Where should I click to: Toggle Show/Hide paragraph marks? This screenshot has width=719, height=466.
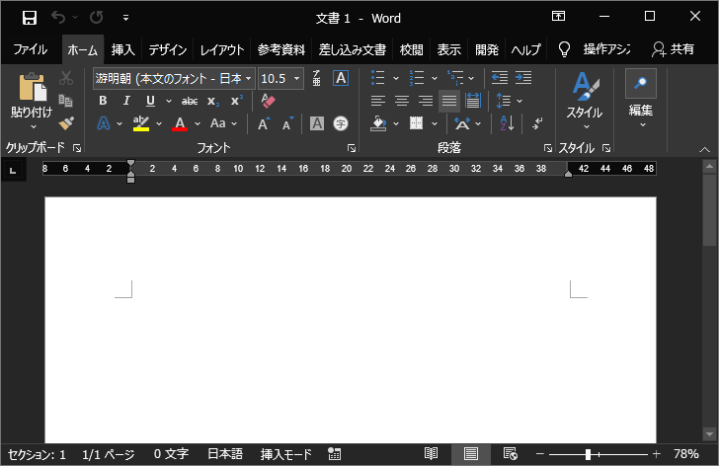pyautogui.click(x=537, y=123)
